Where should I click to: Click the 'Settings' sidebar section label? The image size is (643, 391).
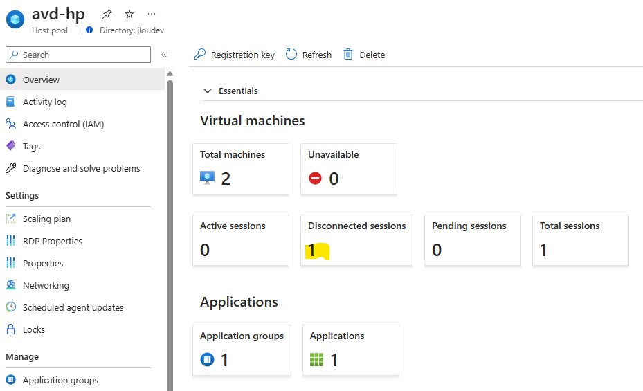click(x=22, y=195)
